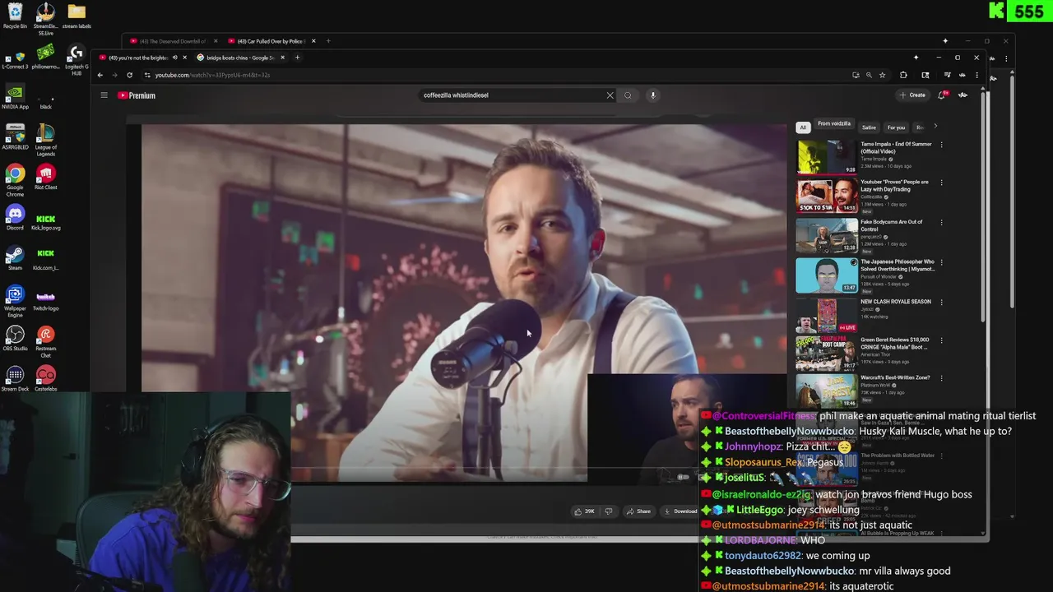
Task: Like the video with thumbs up
Action: (x=585, y=511)
